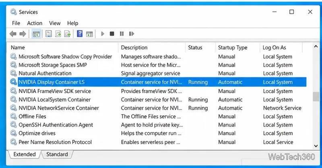Click the Back arrow toolbar icon

click(x=13, y=34)
